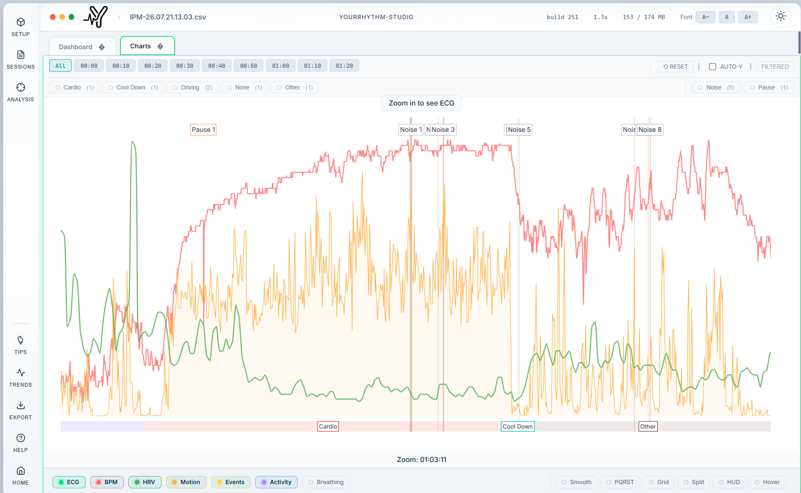Click the diamond icon on Dashboard tab
The height and width of the screenshot is (493, 801).
click(102, 47)
